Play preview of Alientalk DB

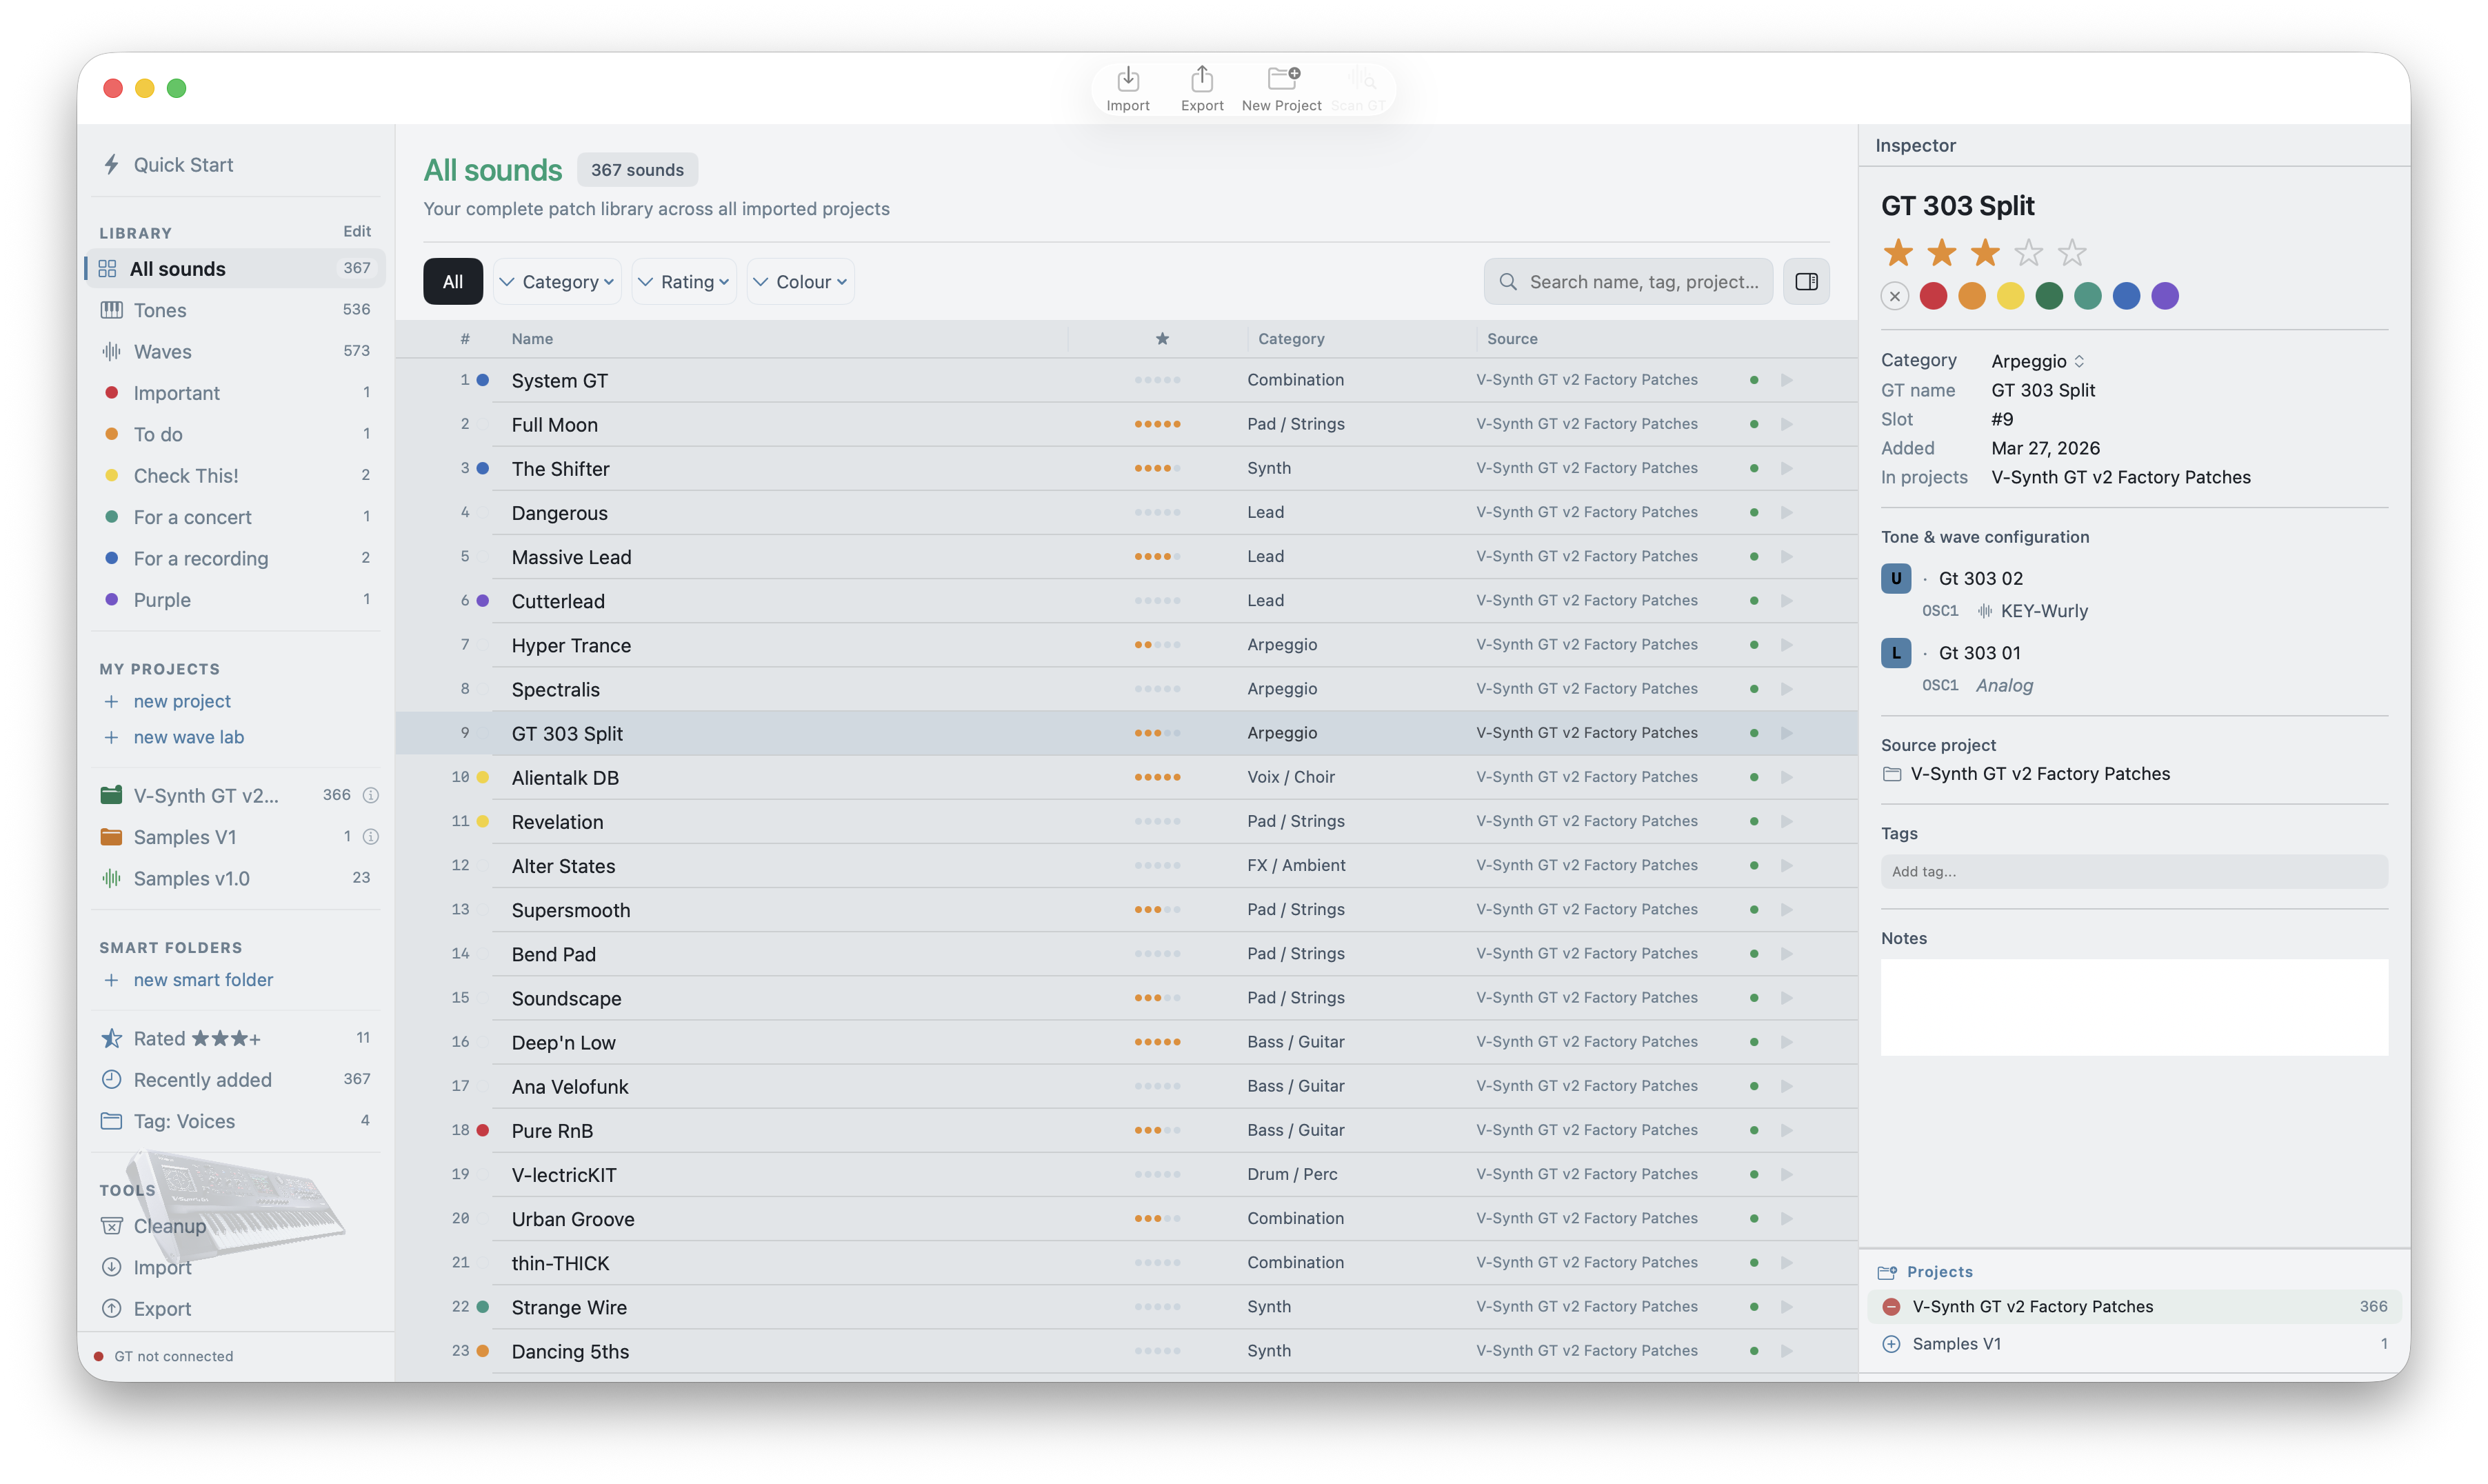click(1787, 777)
